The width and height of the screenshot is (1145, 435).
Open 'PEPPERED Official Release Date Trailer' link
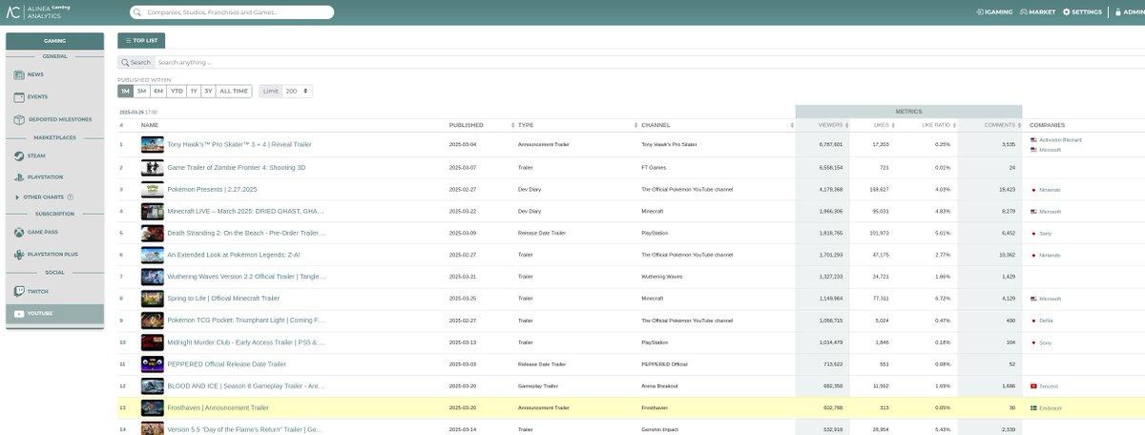[226, 364]
